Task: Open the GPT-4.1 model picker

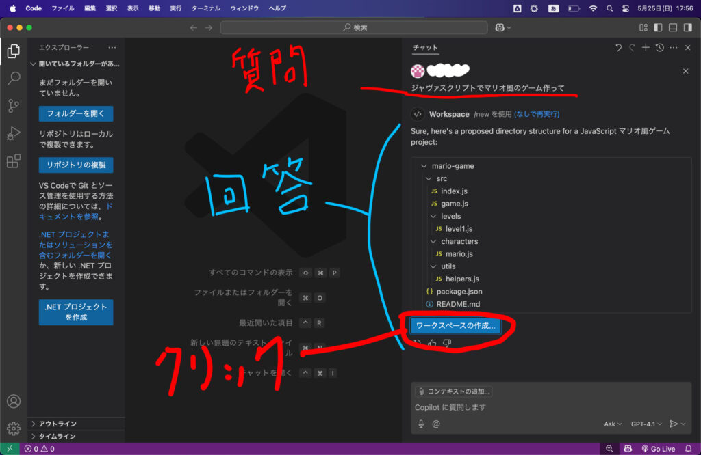Action: 646,424
